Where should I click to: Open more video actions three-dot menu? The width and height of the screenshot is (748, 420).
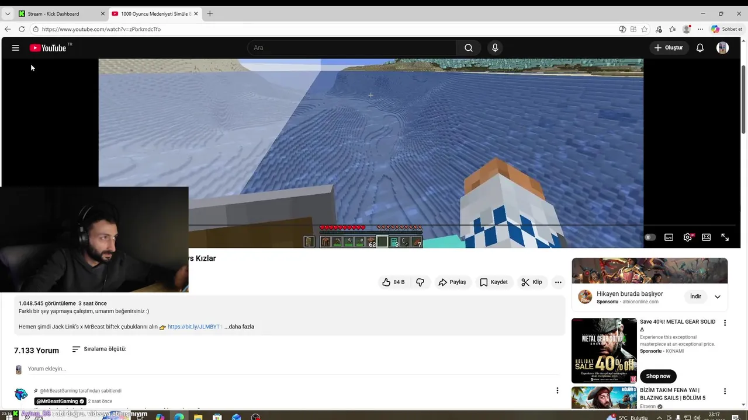coord(558,282)
